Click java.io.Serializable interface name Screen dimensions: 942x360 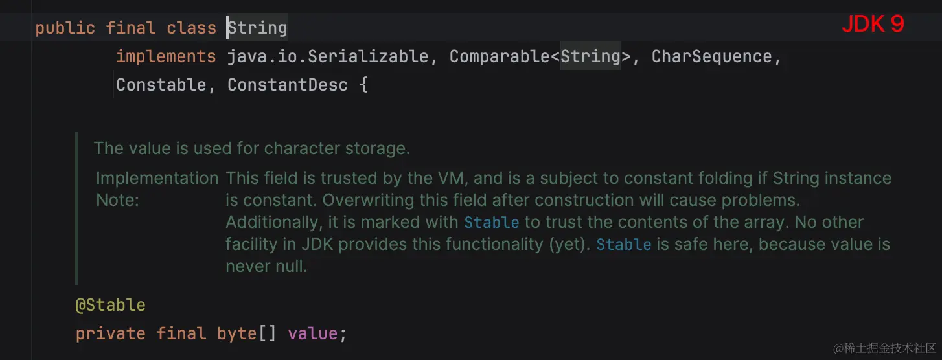[327, 57]
